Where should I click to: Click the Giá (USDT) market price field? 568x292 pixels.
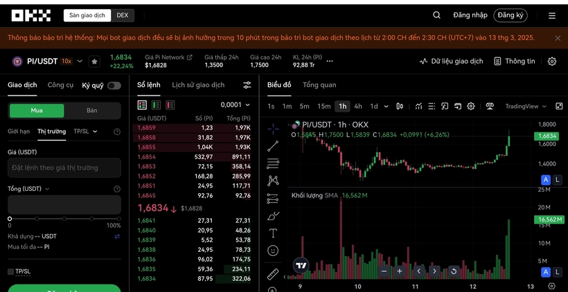[x=64, y=167]
